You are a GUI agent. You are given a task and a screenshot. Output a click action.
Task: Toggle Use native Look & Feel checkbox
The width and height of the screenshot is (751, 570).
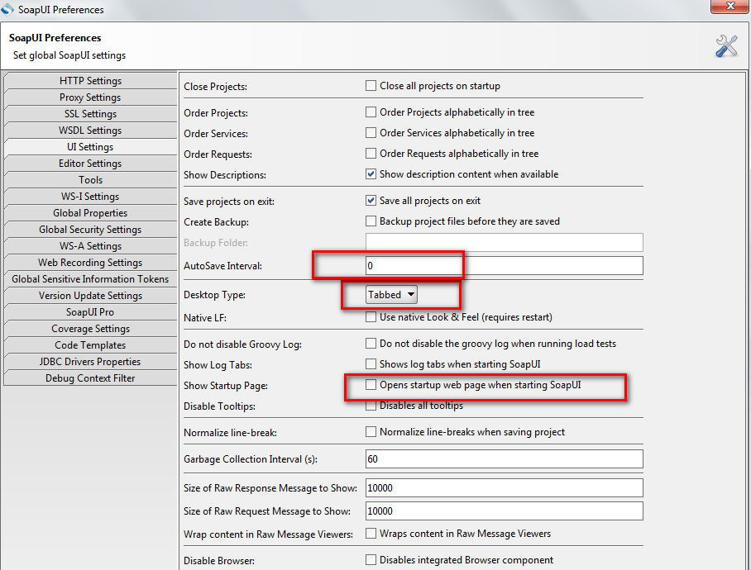[x=371, y=316]
